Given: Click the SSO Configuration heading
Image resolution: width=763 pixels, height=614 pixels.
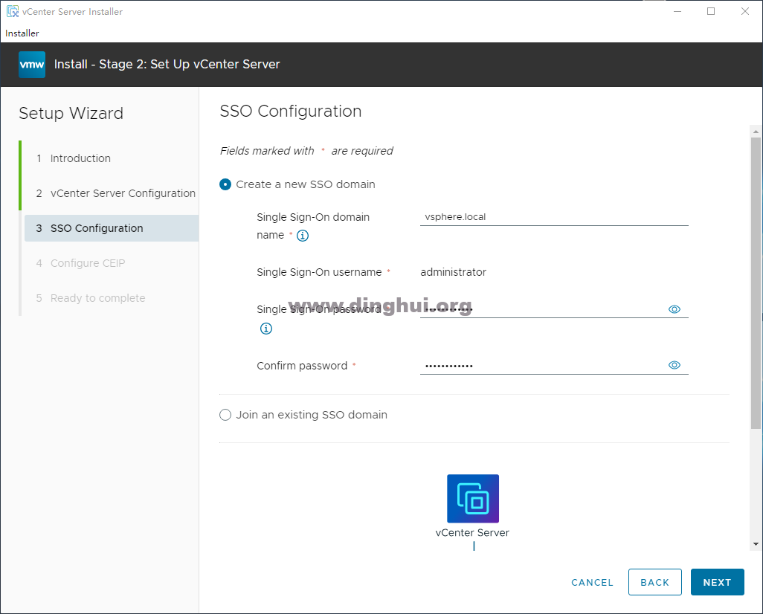Looking at the screenshot, I should coord(291,112).
